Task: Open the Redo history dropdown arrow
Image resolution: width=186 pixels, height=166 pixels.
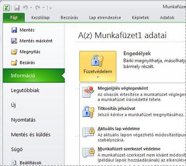Action: [43, 8]
